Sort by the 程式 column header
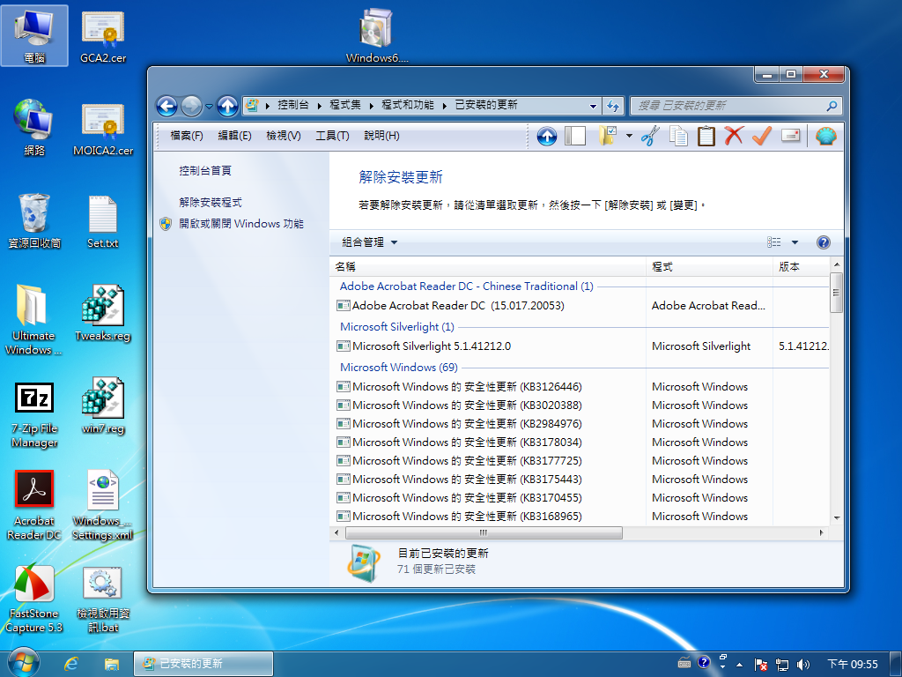 click(x=709, y=266)
